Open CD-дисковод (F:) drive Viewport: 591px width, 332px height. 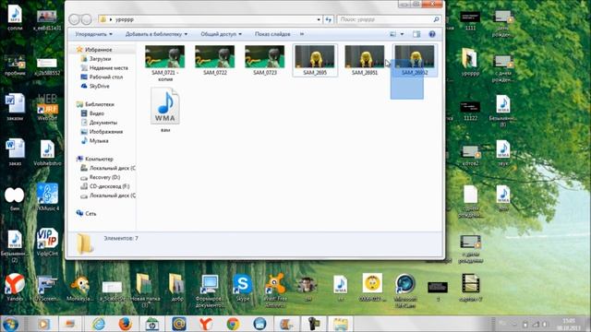click(x=109, y=186)
